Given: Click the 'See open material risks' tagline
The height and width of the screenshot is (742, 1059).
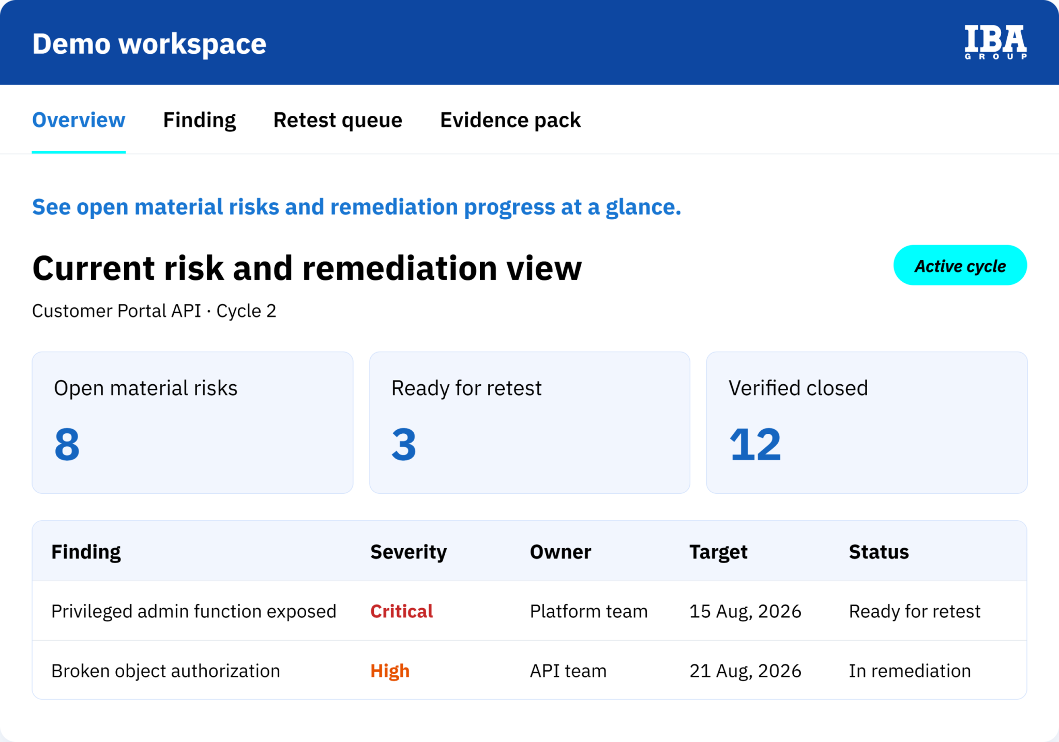Looking at the screenshot, I should [x=357, y=207].
